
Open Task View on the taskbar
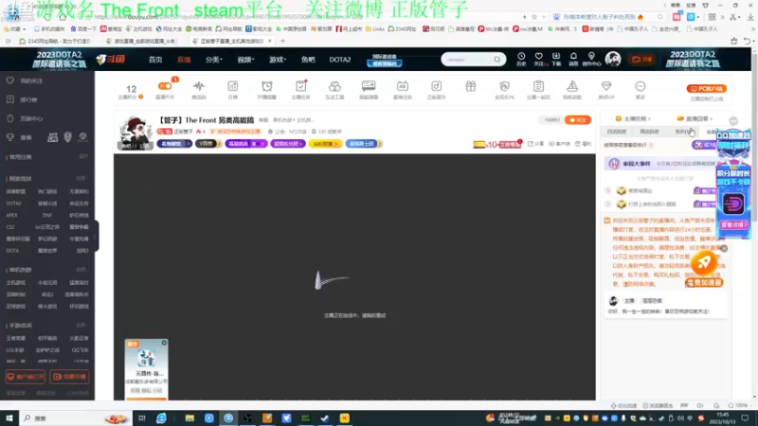141,418
